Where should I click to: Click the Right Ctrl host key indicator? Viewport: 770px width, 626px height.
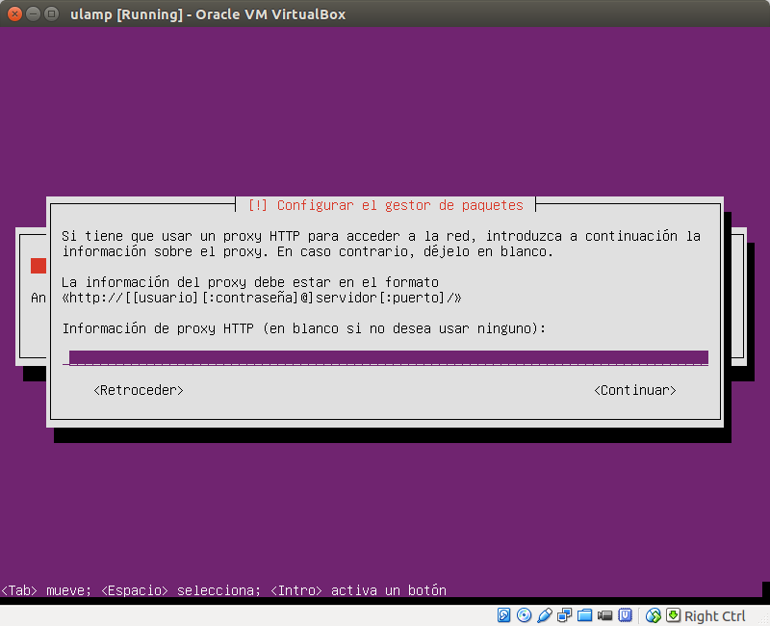[716, 615]
